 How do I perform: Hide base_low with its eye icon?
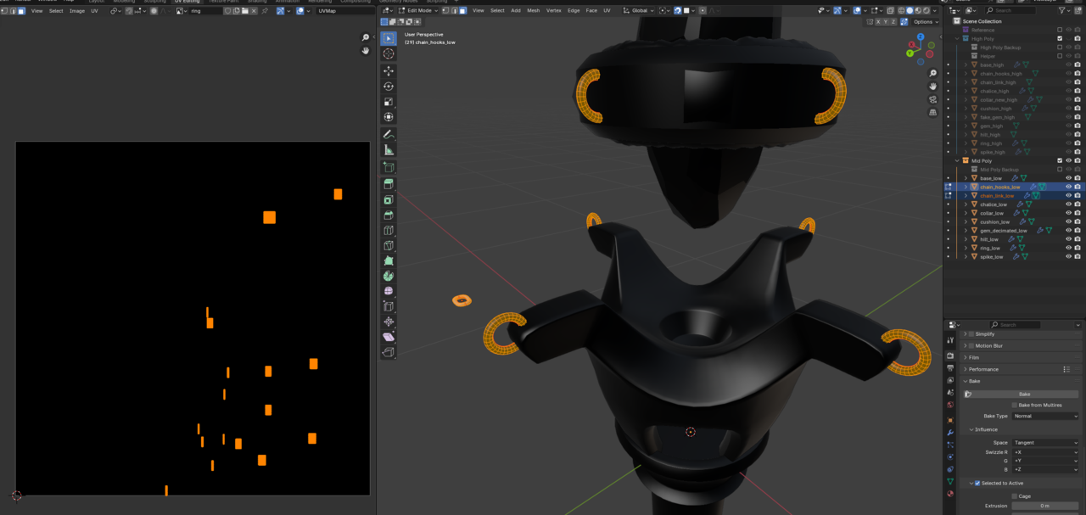[1068, 178]
